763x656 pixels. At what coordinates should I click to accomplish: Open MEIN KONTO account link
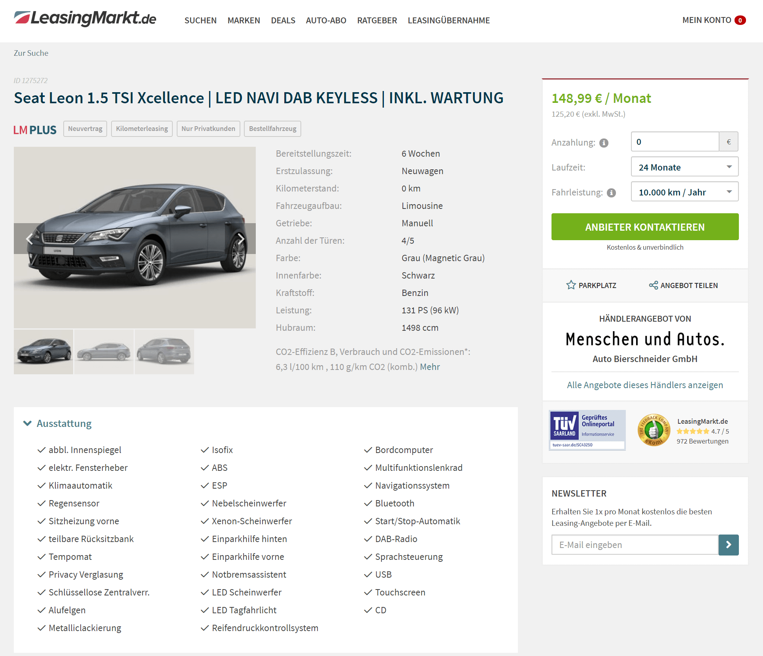point(706,20)
